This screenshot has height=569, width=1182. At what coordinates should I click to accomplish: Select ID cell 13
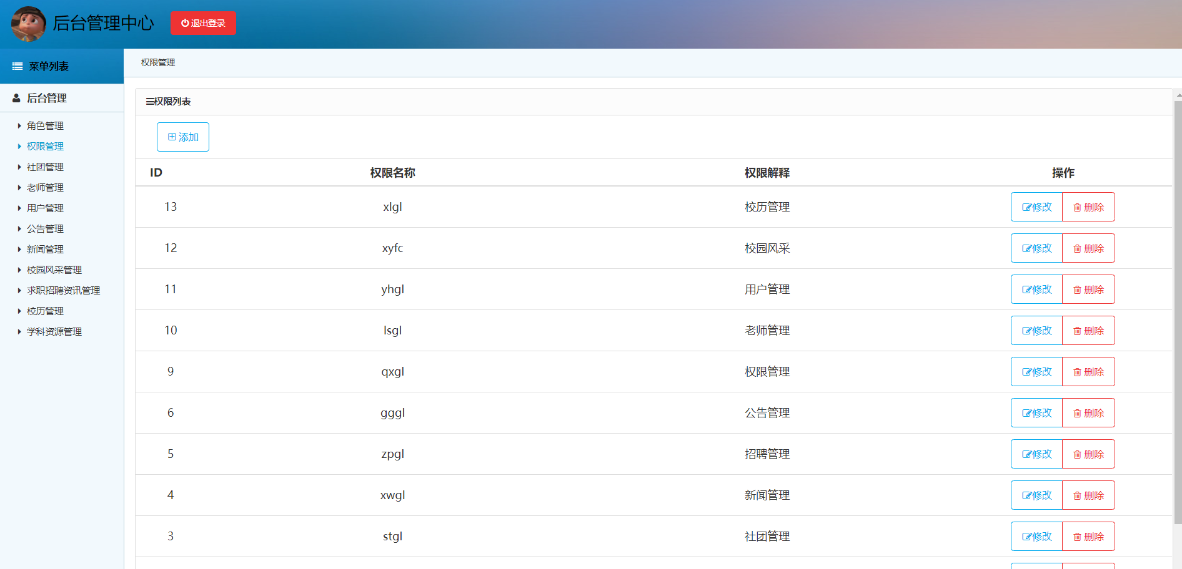pyautogui.click(x=171, y=207)
